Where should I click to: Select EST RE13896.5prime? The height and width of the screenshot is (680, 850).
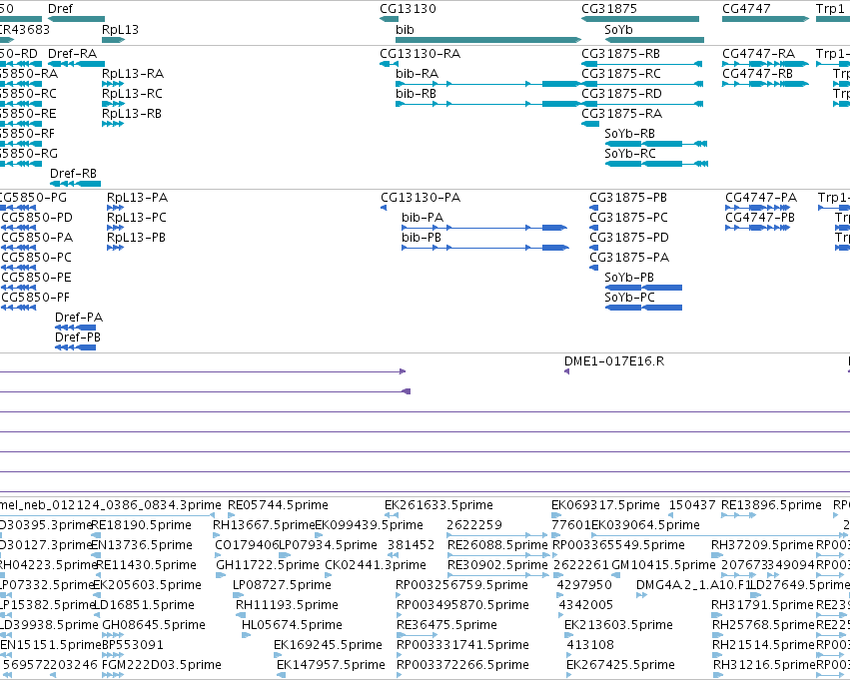[x=738, y=515]
